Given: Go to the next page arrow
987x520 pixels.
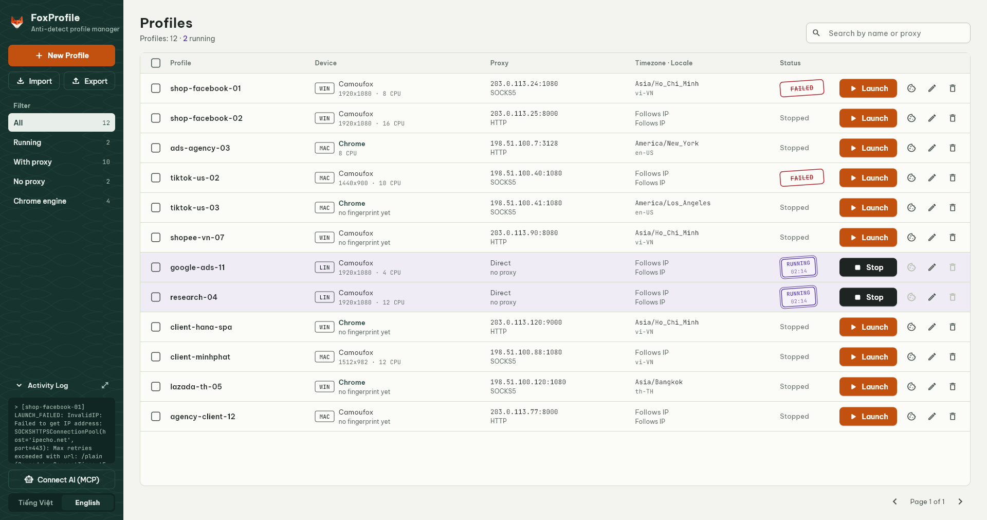Looking at the screenshot, I should point(960,501).
